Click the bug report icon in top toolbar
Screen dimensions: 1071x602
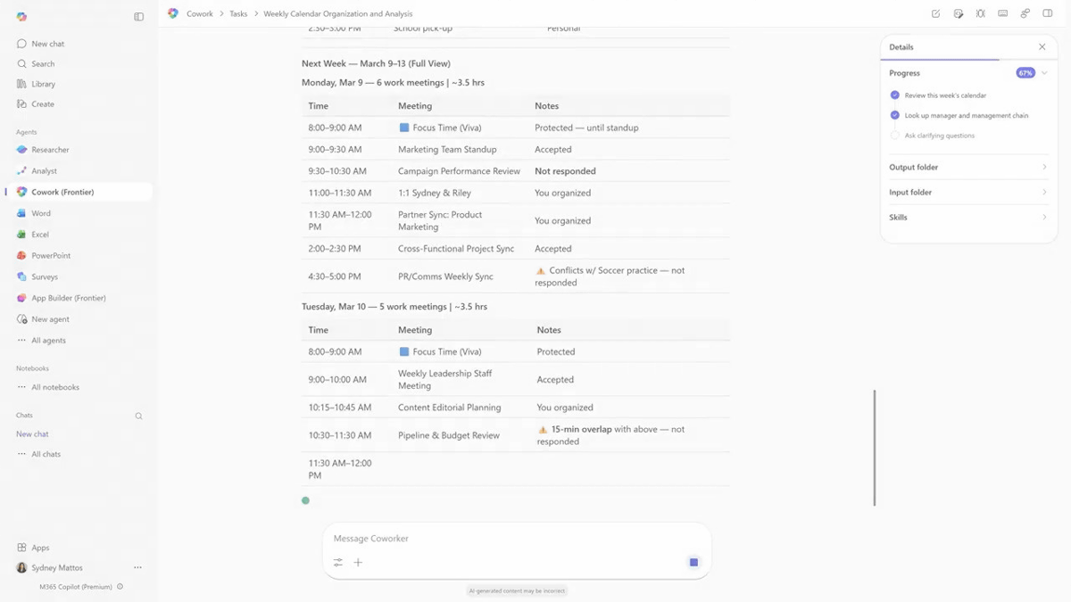tap(980, 14)
